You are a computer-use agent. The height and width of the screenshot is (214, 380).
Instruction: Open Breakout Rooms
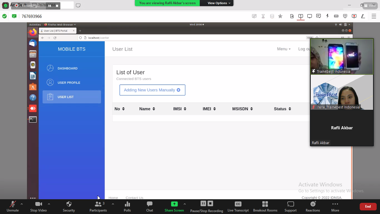pyautogui.click(x=265, y=206)
